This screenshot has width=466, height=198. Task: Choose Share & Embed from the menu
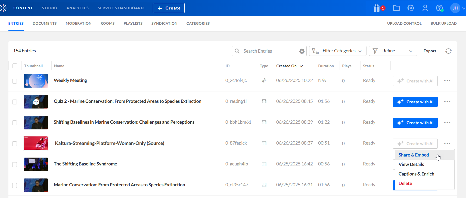[x=414, y=155]
